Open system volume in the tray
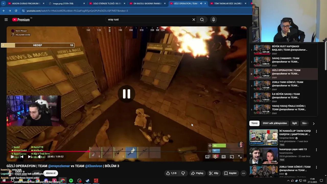This screenshot has height=184, width=327. coord(305,181)
